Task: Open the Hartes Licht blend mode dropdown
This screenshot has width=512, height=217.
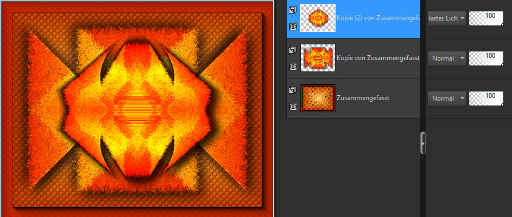Action: point(446,18)
